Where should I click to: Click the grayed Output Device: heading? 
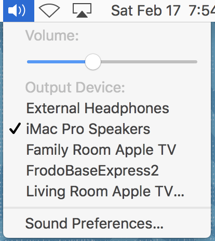(75, 88)
